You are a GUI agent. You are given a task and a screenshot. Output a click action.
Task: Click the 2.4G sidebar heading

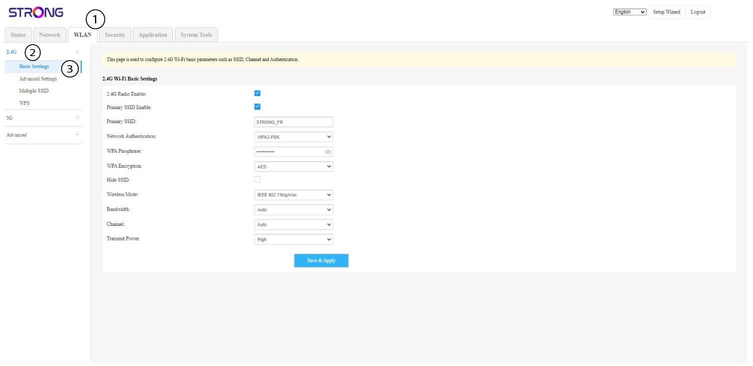pos(12,52)
